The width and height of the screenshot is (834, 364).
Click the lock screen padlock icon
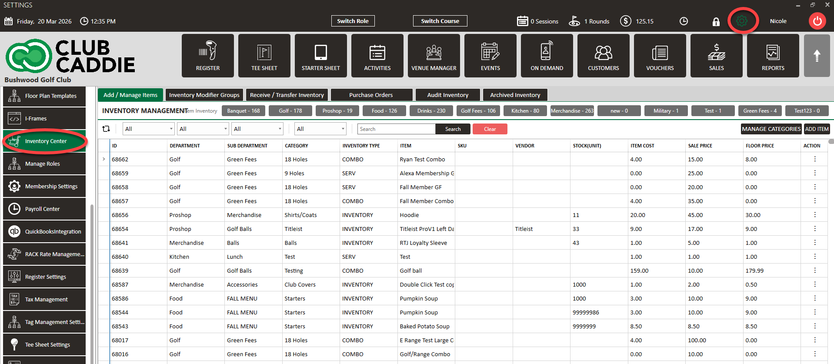[716, 21]
